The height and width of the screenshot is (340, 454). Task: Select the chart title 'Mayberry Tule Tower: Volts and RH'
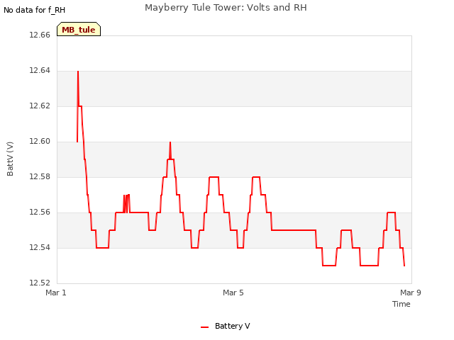[226, 8]
